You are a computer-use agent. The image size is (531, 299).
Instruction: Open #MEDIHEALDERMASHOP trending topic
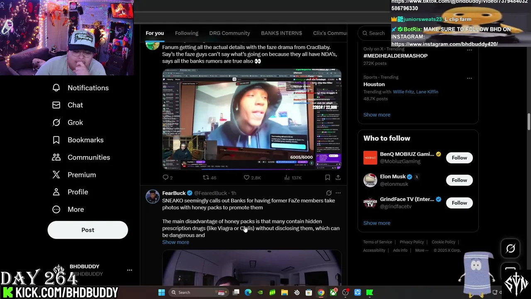coord(395,56)
